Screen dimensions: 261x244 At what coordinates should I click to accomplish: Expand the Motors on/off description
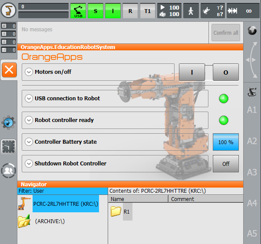[x=29, y=72]
